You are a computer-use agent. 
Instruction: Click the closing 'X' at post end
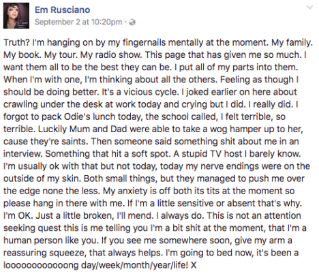point(194,265)
